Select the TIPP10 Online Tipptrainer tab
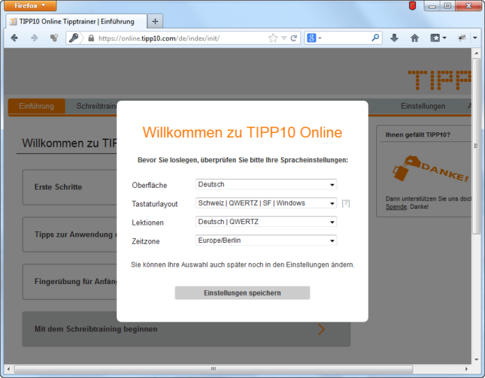 (x=77, y=22)
